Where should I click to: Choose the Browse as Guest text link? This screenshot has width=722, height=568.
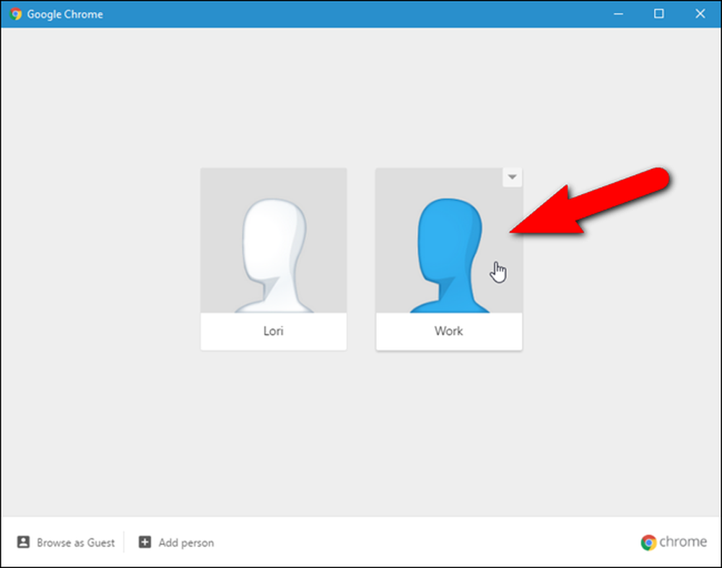[76, 543]
